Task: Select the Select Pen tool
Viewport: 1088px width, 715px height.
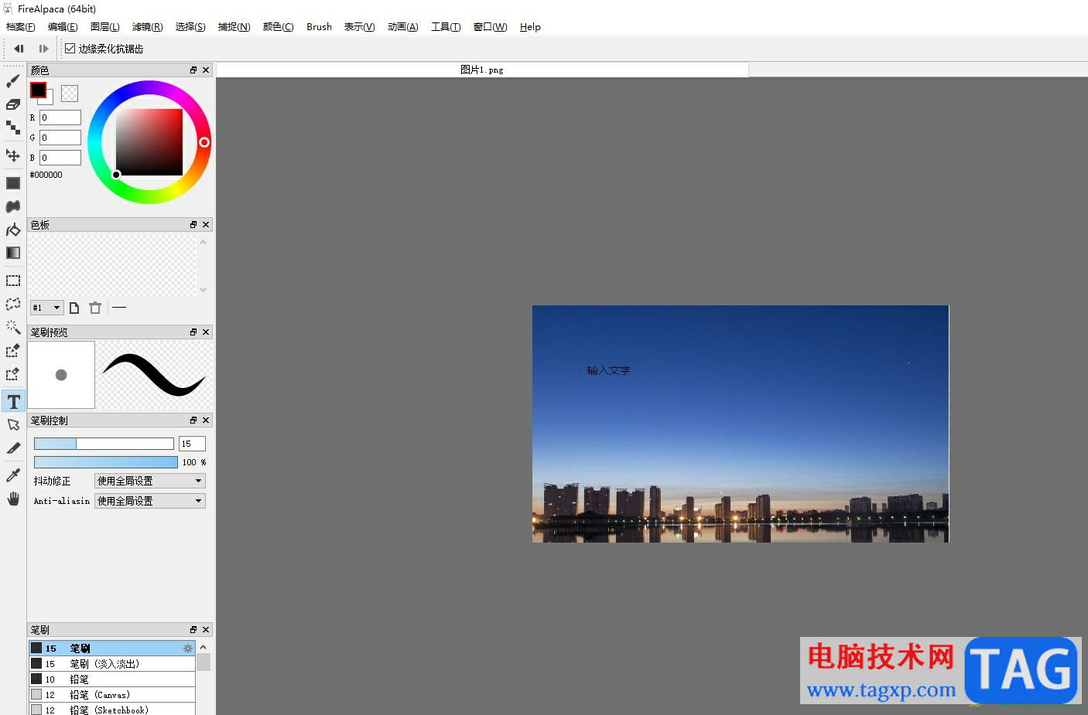Action: click(x=13, y=351)
